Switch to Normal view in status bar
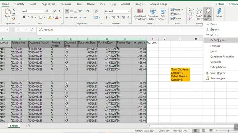The width and height of the screenshot is (238, 133). [x=196, y=130]
